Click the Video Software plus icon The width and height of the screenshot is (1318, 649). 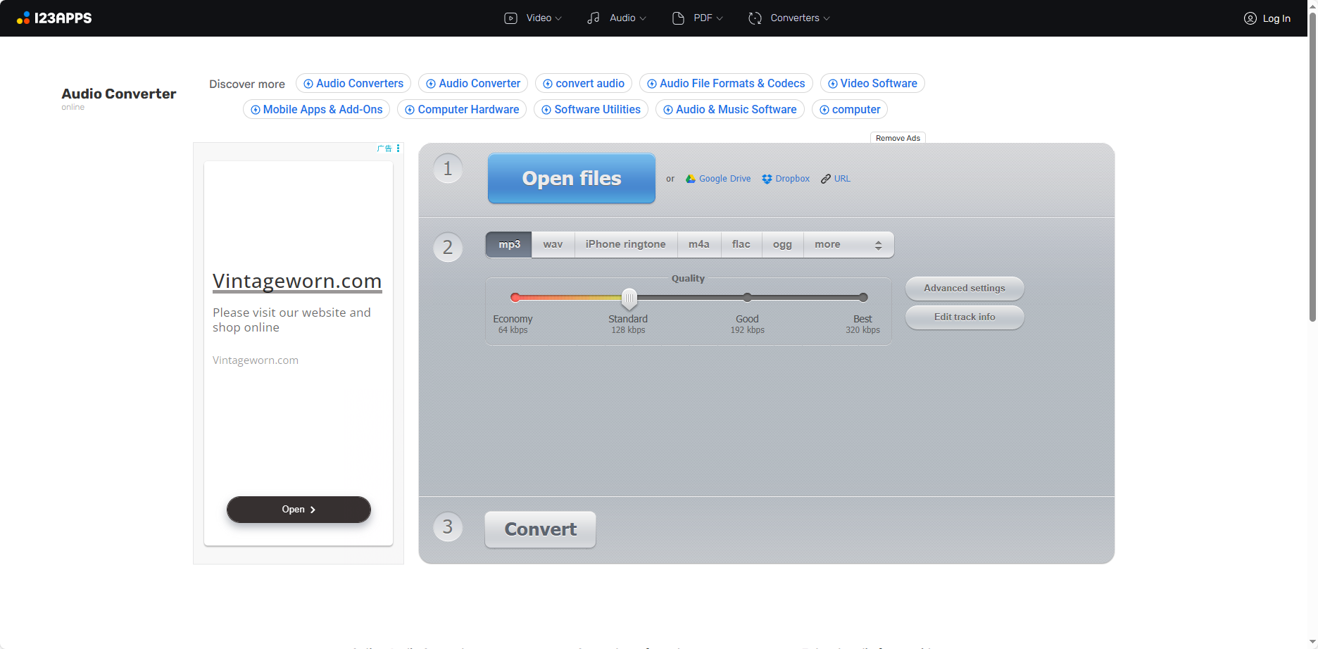[832, 84]
